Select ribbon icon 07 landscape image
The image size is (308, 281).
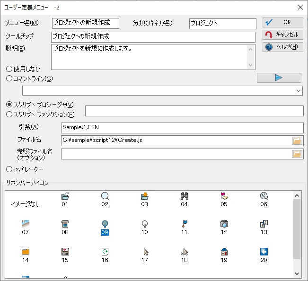coord(26,227)
